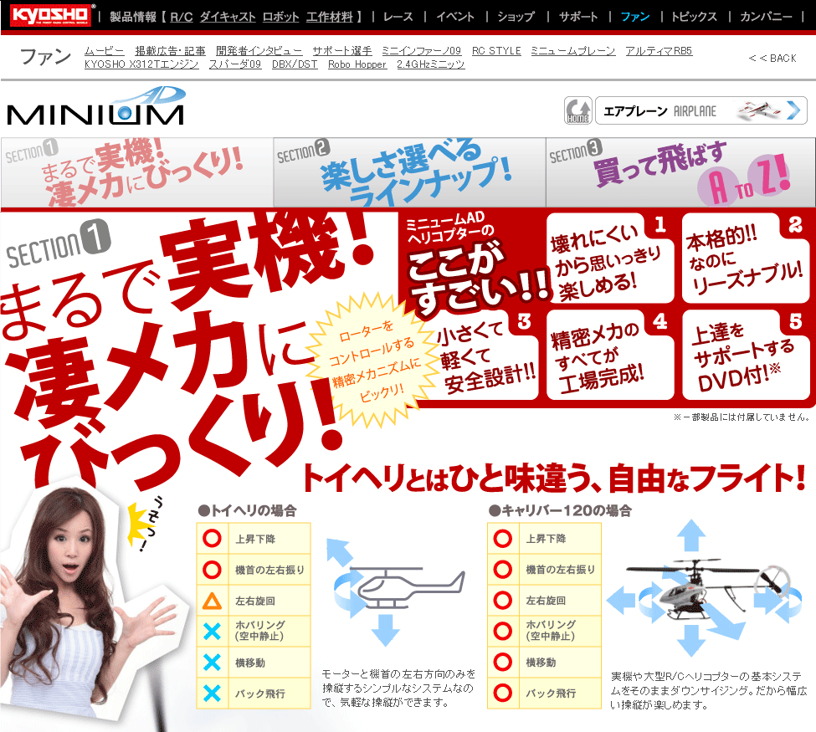This screenshot has width=816, height=732.
Task: Click feature box 2 本格的 リーズナブル
Action: tap(746, 258)
